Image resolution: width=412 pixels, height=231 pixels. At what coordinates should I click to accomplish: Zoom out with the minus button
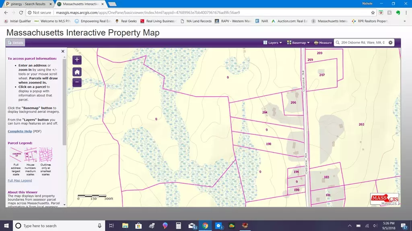77,83
